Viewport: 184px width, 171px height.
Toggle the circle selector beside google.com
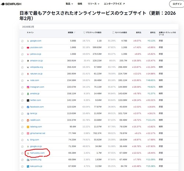(x=22, y=41)
